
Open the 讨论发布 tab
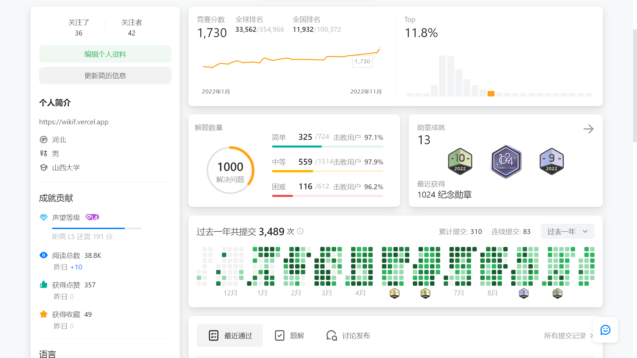348,336
